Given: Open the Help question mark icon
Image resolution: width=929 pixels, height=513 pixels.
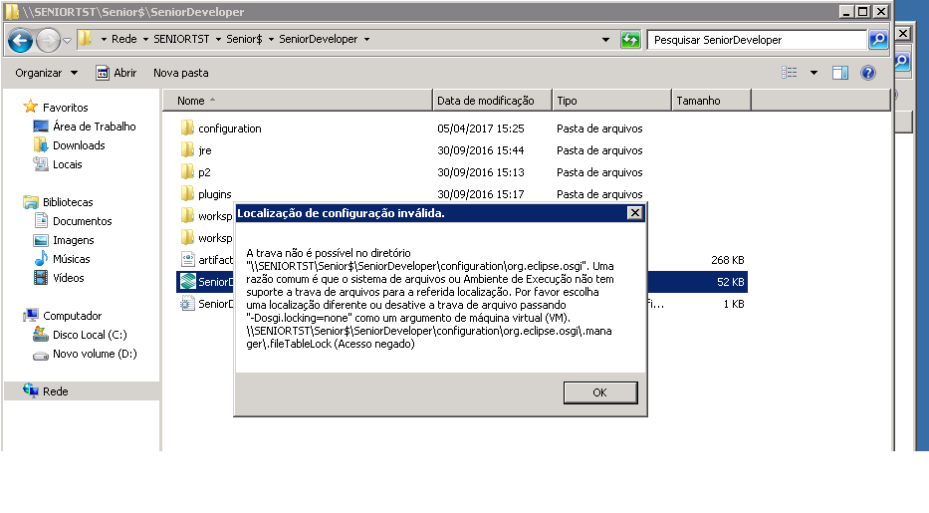Looking at the screenshot, I should [867, 73].
